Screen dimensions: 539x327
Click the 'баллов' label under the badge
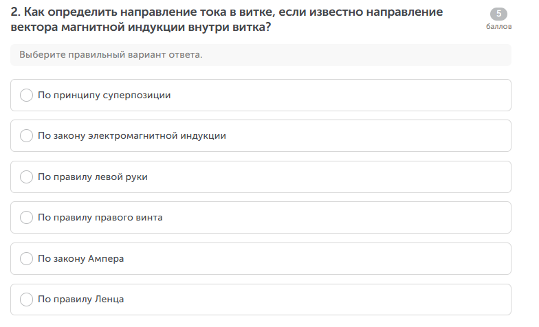(x=498, y=27)
